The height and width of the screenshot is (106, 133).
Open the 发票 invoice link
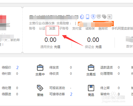[x=52, y=28]
